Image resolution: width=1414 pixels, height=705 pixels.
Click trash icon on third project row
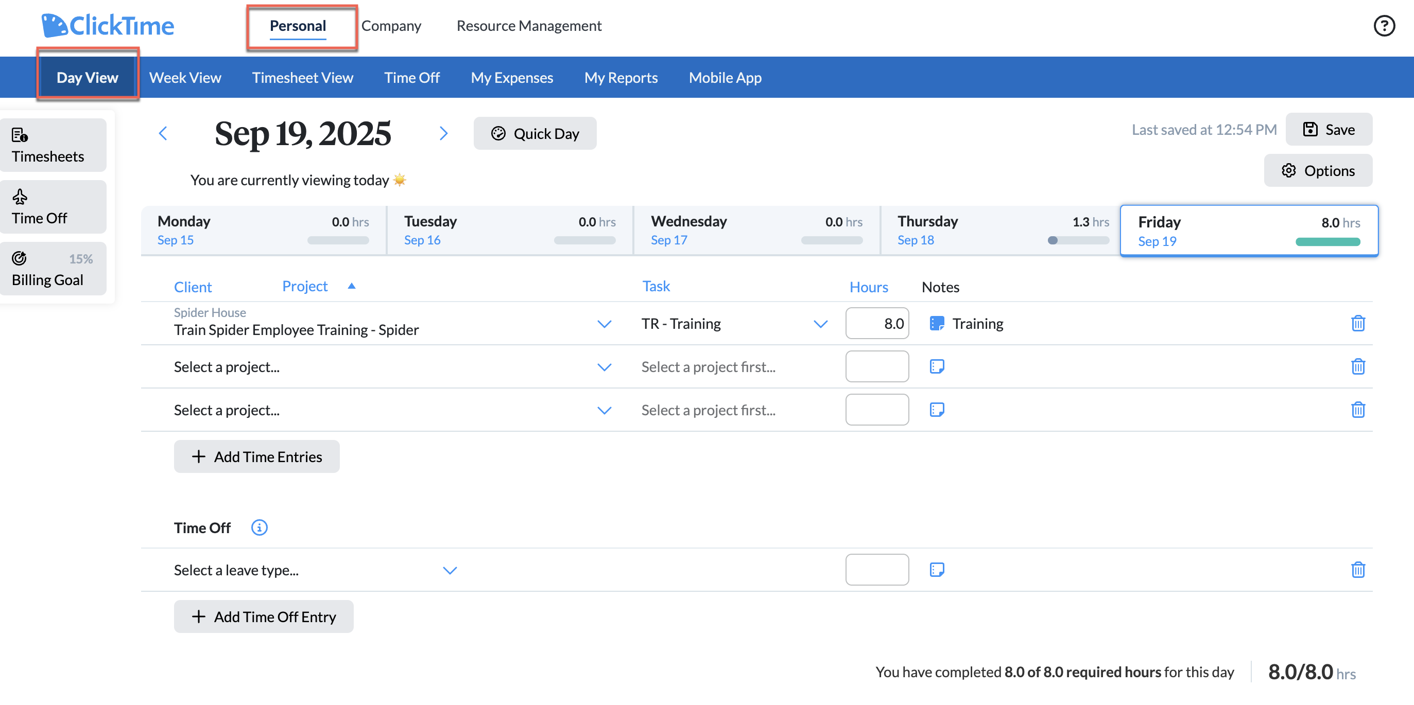point(1357,410)
